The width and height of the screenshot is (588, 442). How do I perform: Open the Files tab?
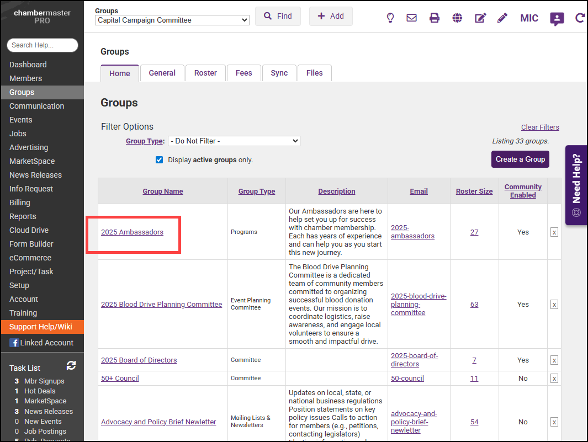point(314,73)
